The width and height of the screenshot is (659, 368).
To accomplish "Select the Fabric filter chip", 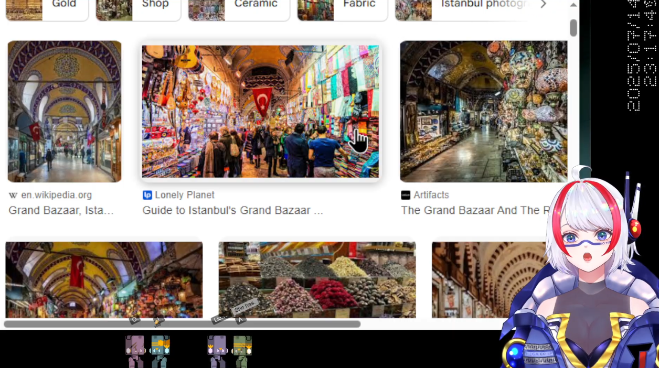I will (x=342, y=9).
